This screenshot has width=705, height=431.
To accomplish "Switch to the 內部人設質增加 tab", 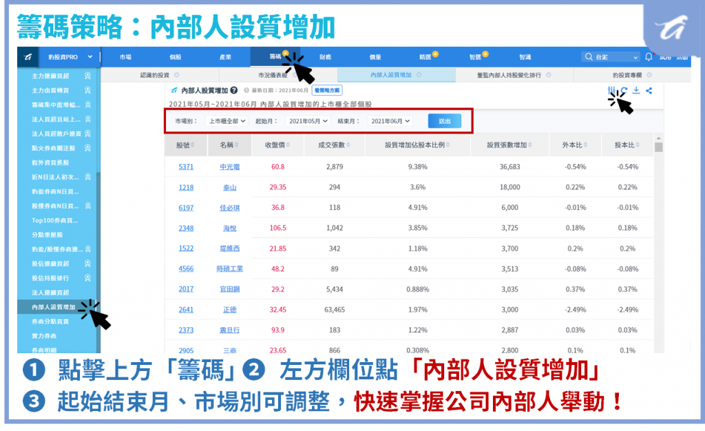I will 391,75.
